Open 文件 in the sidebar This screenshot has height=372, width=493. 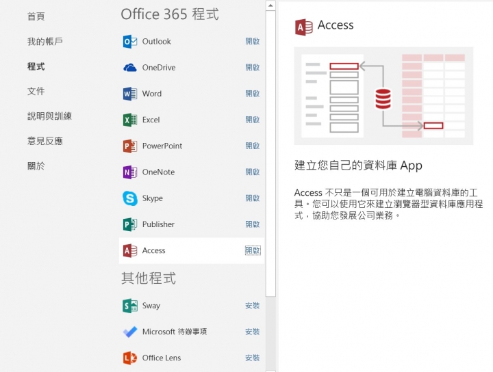[x=36, y=92]
